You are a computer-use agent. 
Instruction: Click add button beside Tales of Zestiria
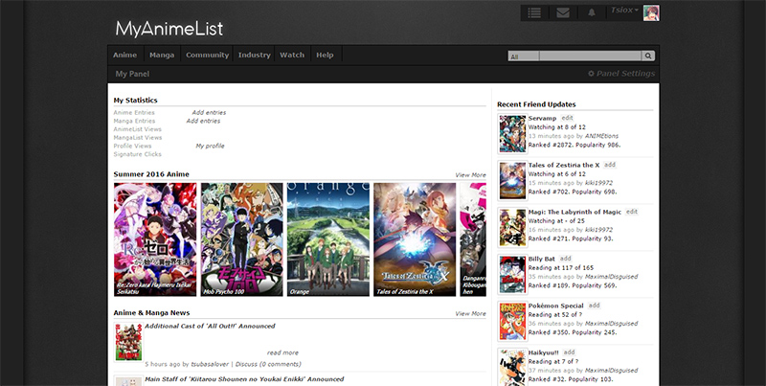(610, 165)
